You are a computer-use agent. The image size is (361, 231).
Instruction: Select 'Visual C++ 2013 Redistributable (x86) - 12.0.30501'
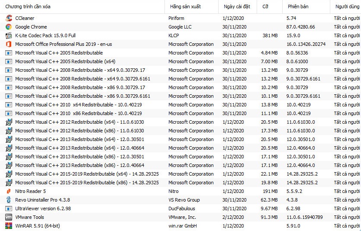80,157
